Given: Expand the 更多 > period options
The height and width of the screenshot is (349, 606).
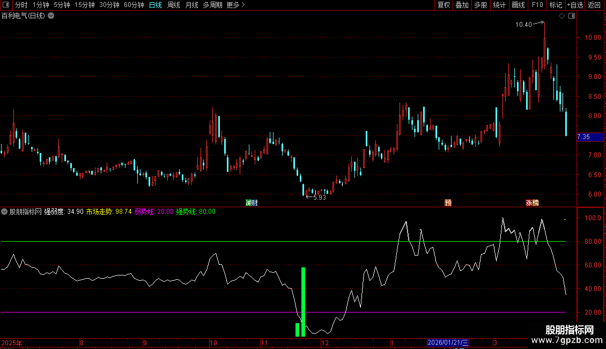Looking at the screenshot, I should pyautogui.click(x=236, y=5).
